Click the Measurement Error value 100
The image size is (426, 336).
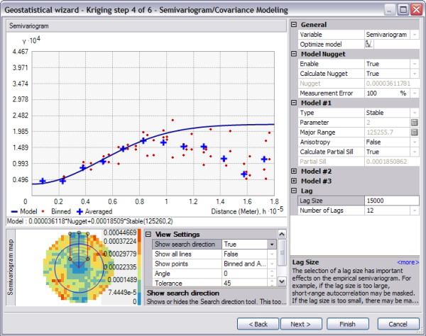click(371, 94)
